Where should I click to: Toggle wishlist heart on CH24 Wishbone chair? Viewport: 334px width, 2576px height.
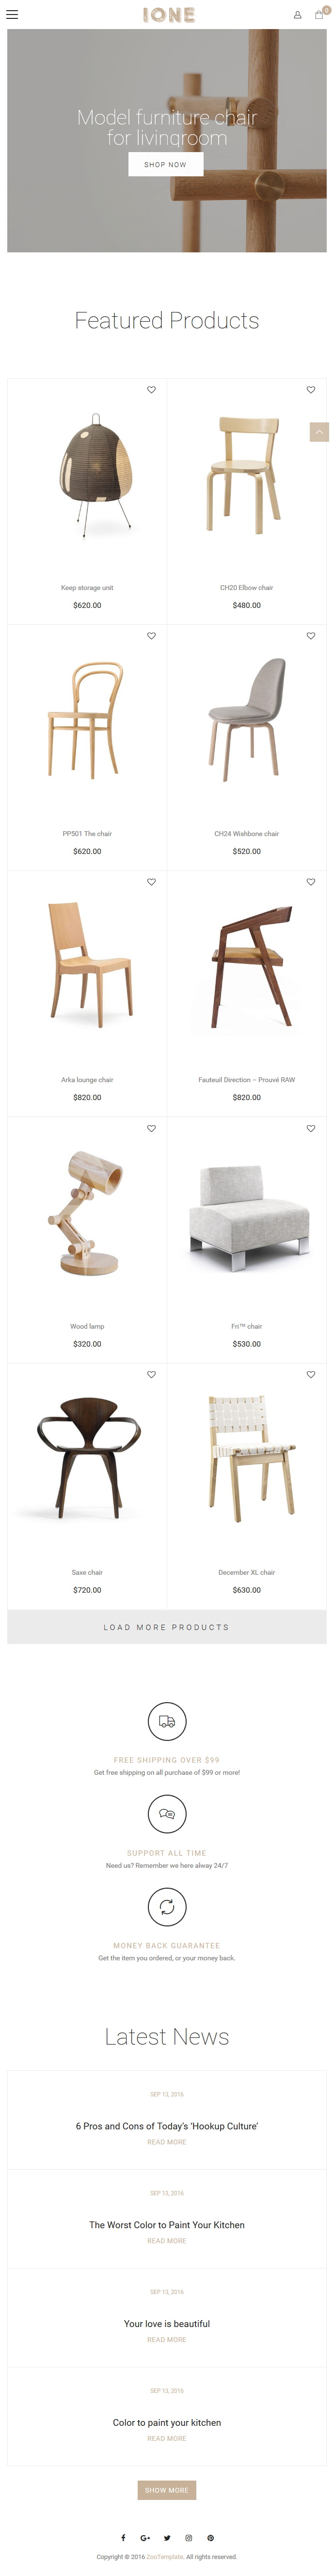(311, 636)
